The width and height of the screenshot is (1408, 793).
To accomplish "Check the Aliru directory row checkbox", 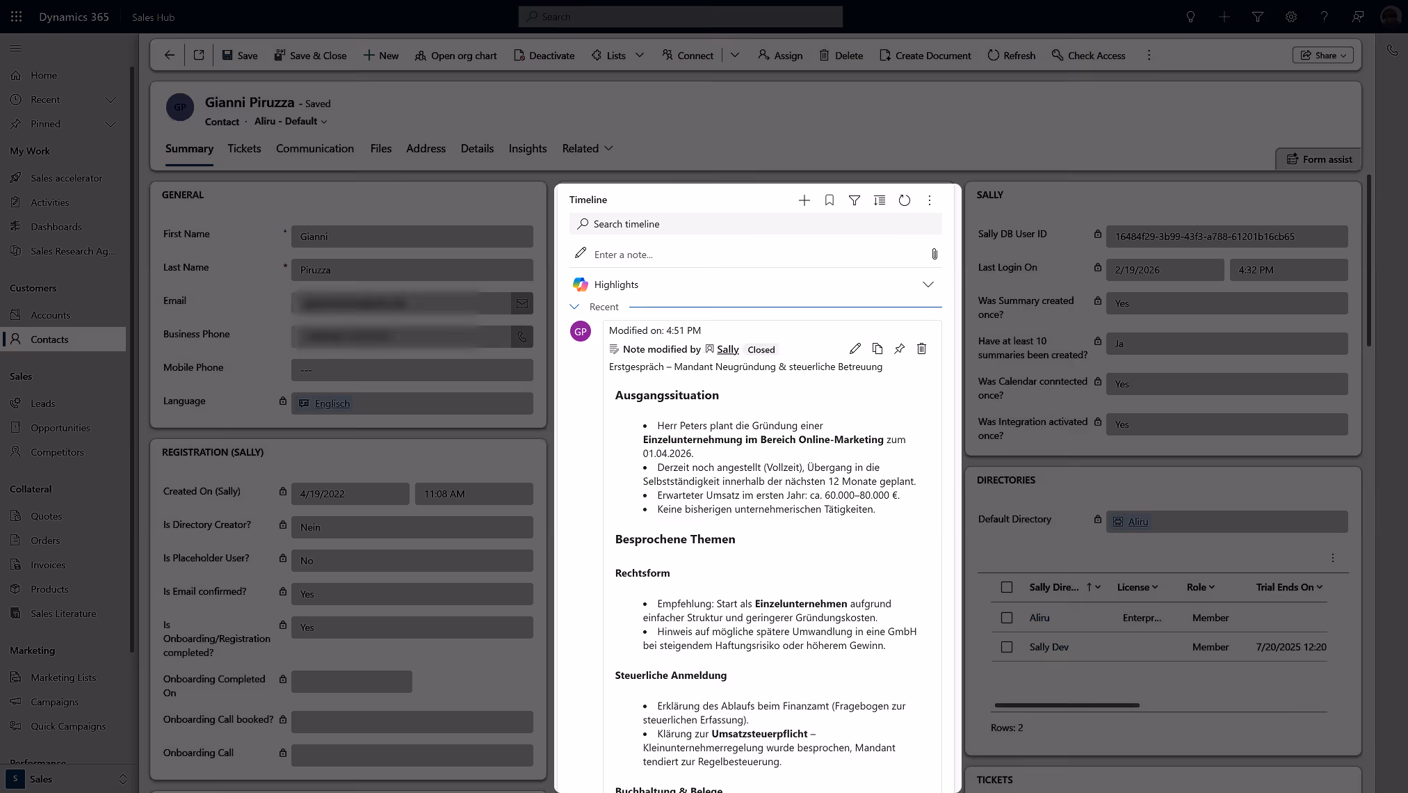I will (1006, 618).
